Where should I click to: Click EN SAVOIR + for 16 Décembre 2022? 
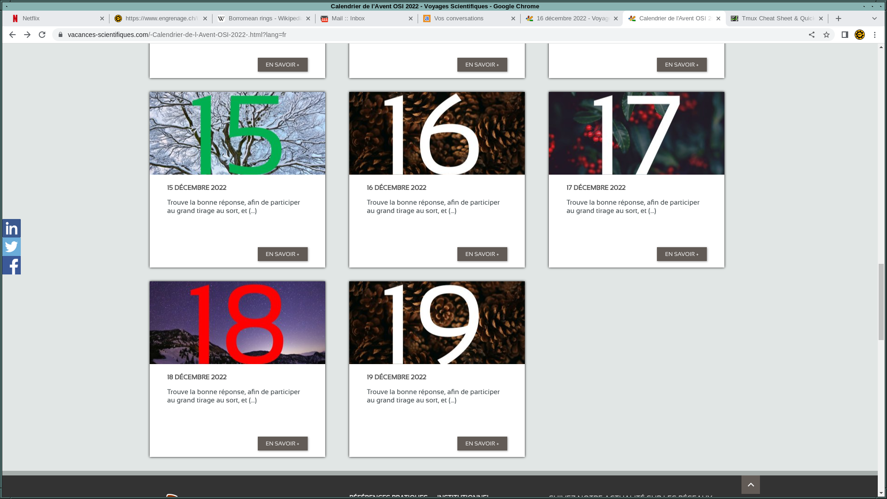(x=482, y=254)
